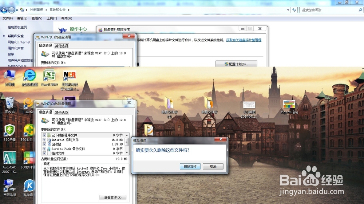Go to 控制面板主页 in sidebar
The width and height of the screenshot is (364, 204).
[x=17, y=27]
